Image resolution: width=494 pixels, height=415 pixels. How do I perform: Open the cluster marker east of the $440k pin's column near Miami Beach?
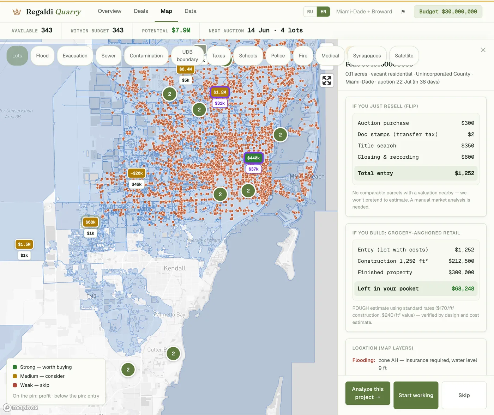[x=280, y=135]
